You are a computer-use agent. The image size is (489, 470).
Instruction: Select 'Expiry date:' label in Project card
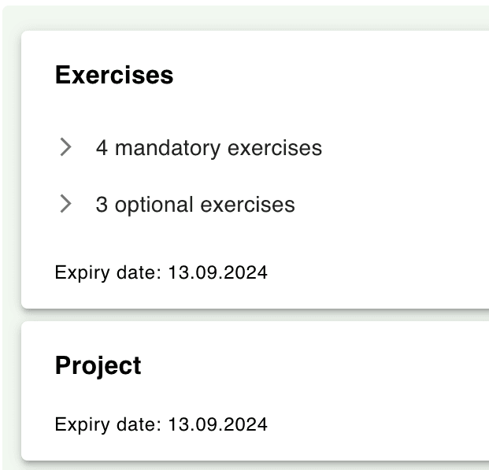coord(108,425)
